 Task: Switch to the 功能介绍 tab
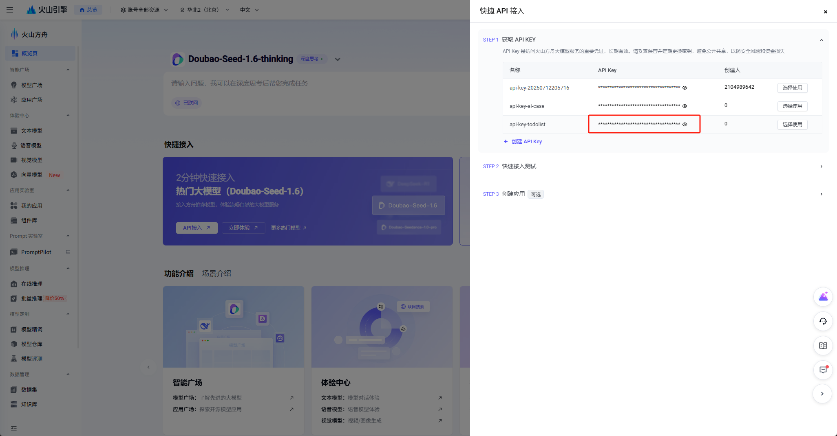(x=179, y=274)
